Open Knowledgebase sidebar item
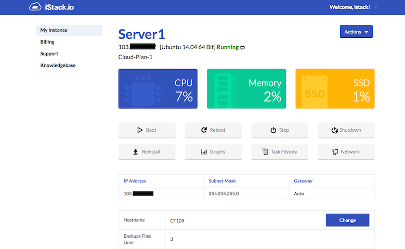The image size is (405, 249). [x=58, y=65]
